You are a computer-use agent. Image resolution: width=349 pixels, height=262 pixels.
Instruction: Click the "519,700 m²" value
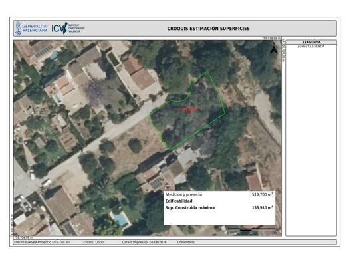(262, 194)
